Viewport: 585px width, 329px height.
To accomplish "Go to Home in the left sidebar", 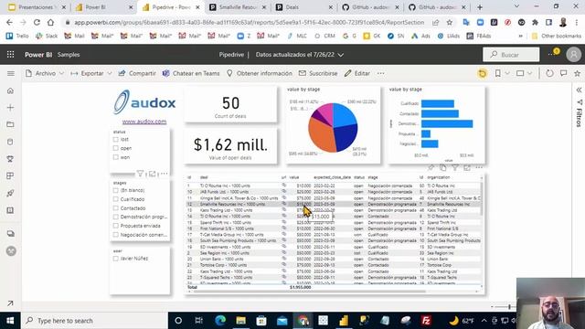I will coord(10,90).
